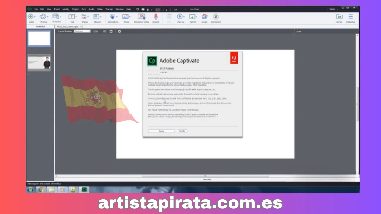Click the red Adobe logo in dialog
The image size is (381, 214).
pos(234,58)
